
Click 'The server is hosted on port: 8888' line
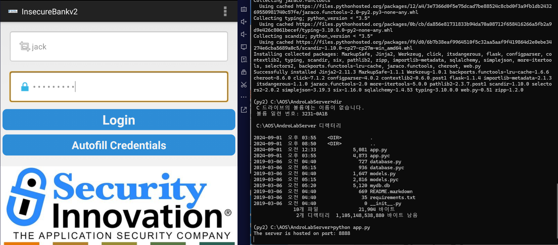[302, 233]
